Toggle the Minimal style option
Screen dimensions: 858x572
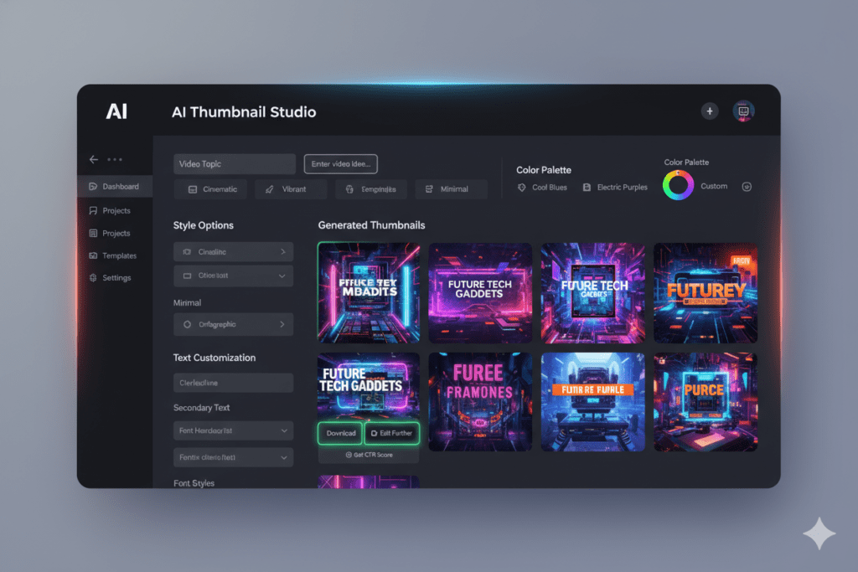pyautogui.click(x=452, y=188)
